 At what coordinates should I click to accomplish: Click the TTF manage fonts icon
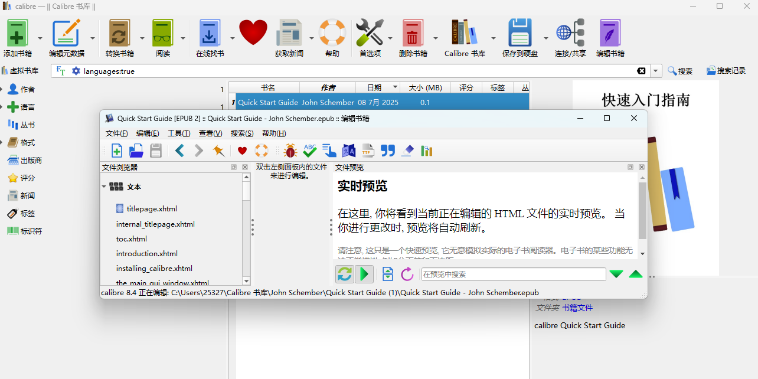(x=368, y=151)
